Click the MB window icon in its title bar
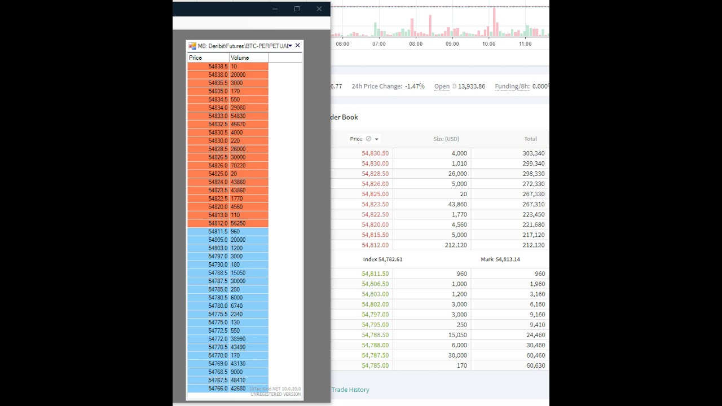The image size is (722, 406). [x=192, y=46]
